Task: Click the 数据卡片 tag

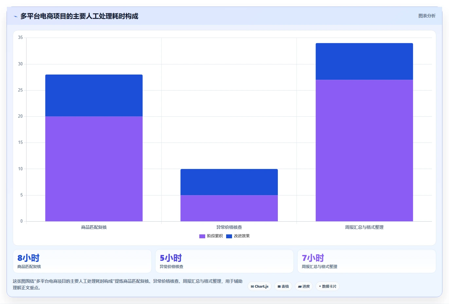Action: point(328,286)
